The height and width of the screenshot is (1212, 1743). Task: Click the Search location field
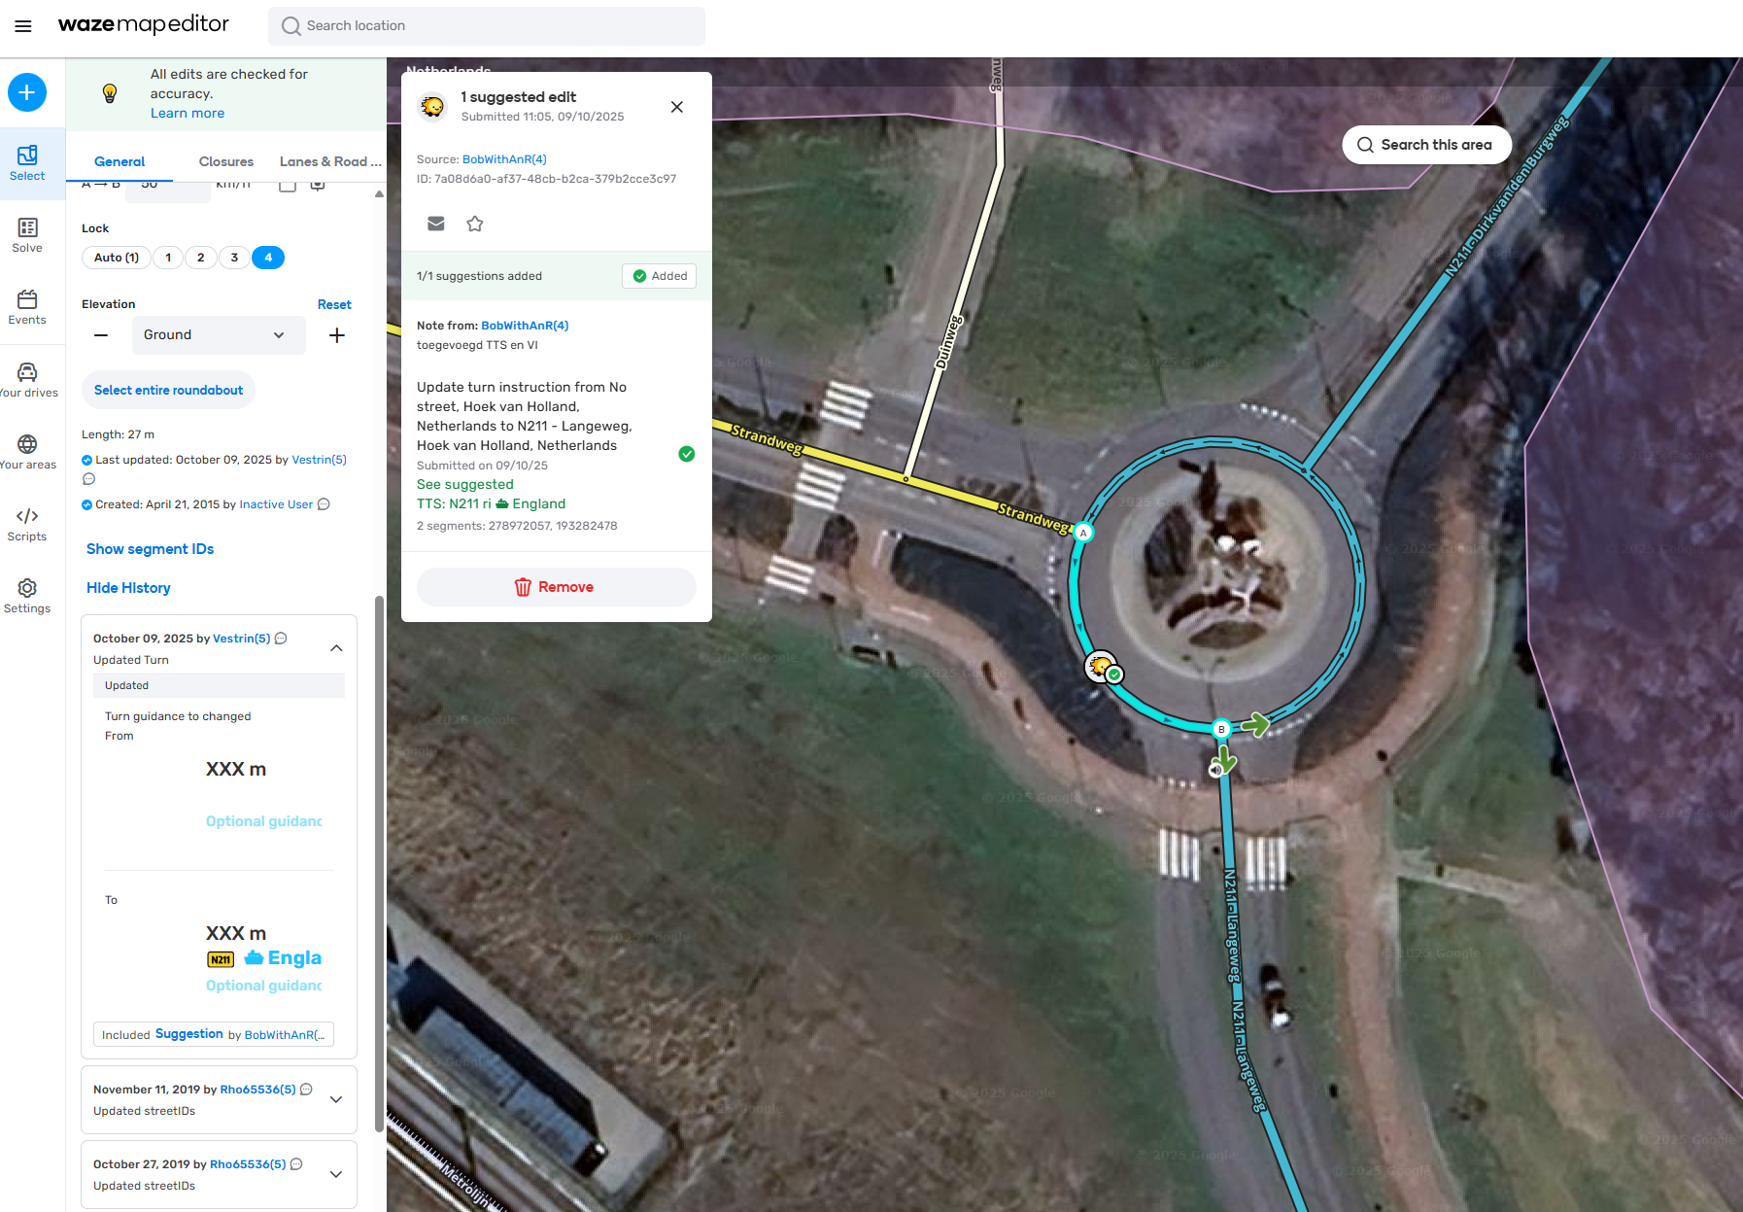(x=486, y=26)
